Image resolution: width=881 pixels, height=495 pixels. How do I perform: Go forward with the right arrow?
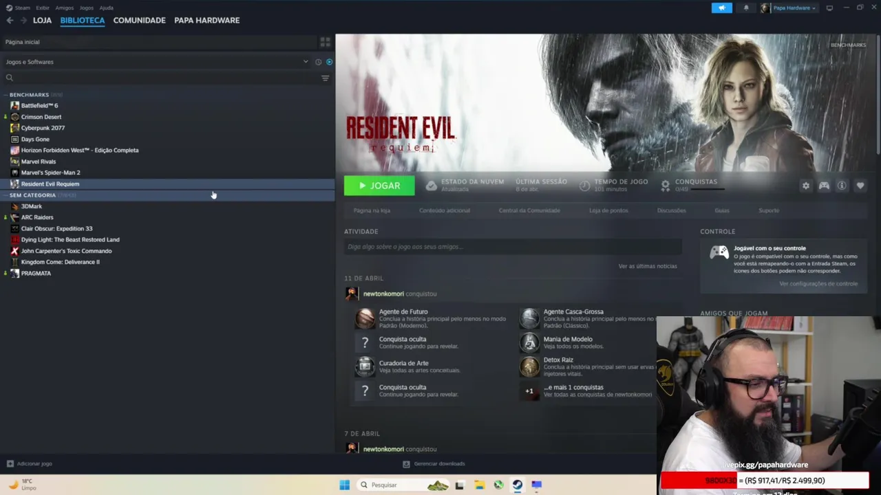click(23, 21)
